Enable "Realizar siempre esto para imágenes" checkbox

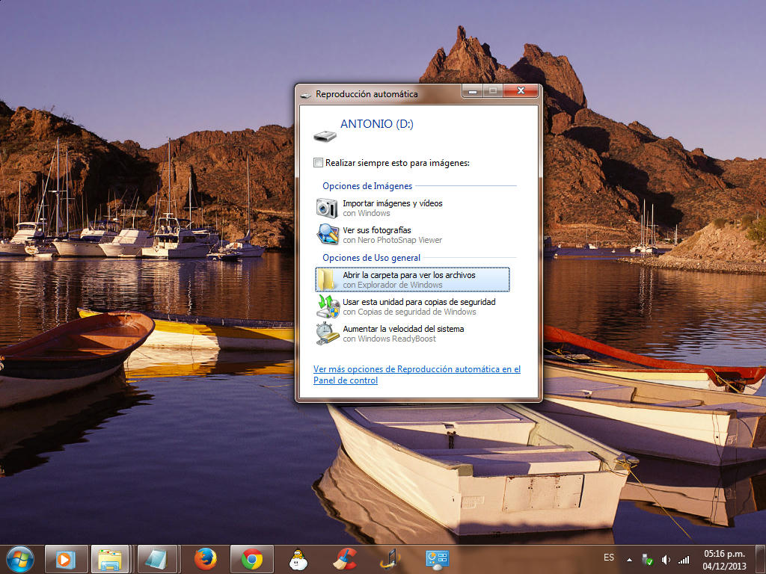(x=319, y=163)
